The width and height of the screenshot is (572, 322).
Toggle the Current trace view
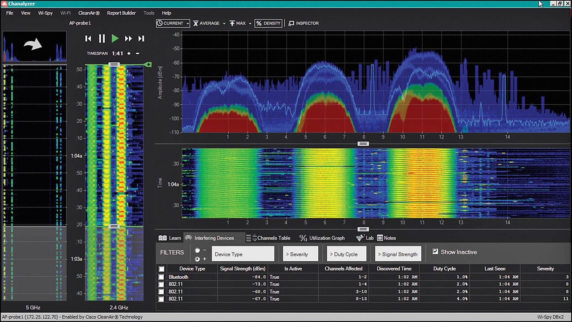[170, 23]
